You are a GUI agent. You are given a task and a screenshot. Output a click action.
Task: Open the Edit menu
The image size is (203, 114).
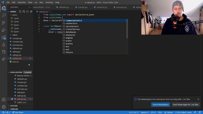click(x=13, y=2)
